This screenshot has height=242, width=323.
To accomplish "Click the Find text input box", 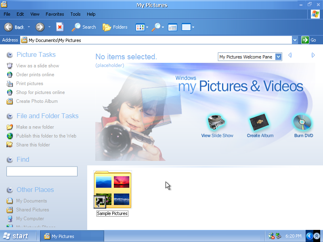I will click(x=42, y=171).
